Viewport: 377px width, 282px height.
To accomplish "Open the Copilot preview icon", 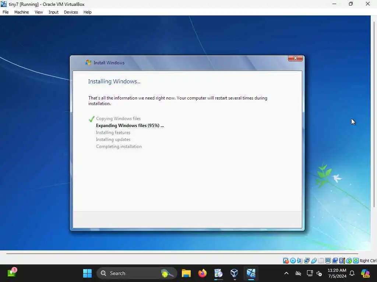I will coord(365,273).
